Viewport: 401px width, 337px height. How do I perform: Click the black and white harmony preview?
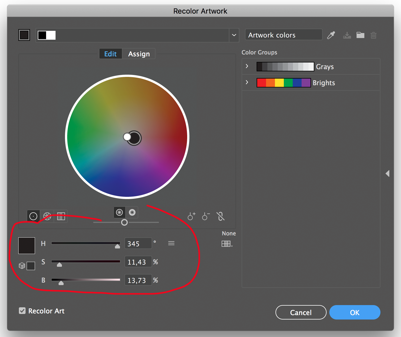(47, 35)
